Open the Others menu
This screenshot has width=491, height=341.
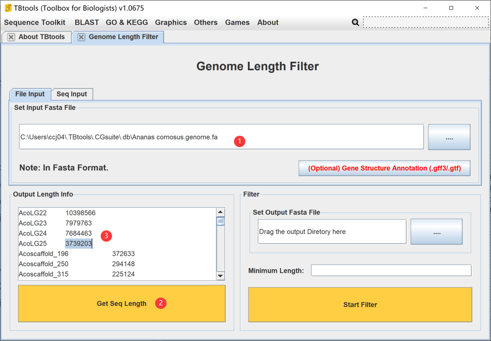206,23
